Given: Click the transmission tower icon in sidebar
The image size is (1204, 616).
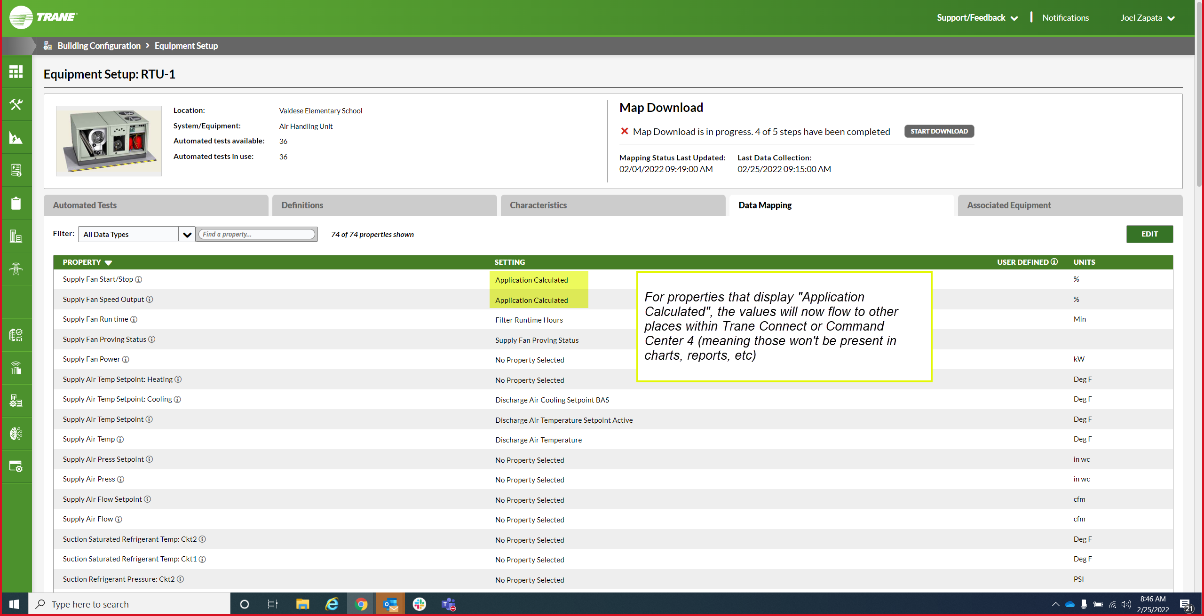Looking at the screenshot, I should pyautogui.click(x=16, y=269).
